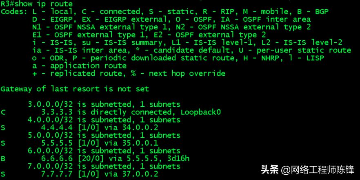
Task: Click the B code letter before 6.6.6.6
Action: coord(3,159)
